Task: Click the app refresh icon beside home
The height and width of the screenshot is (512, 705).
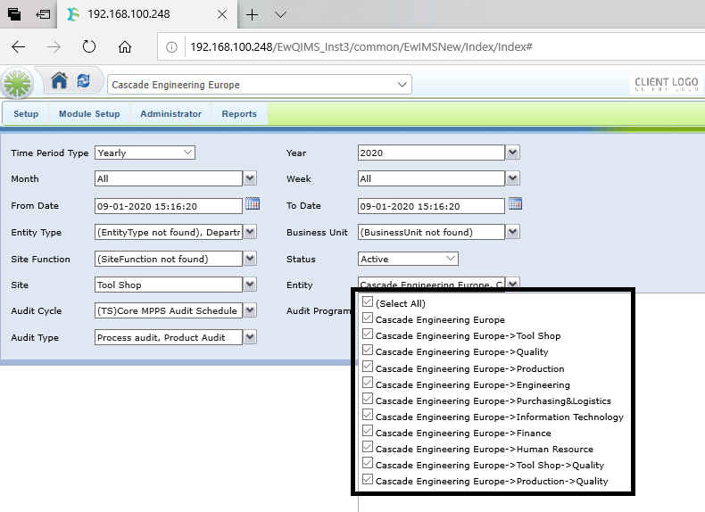Action: point(84,81)
